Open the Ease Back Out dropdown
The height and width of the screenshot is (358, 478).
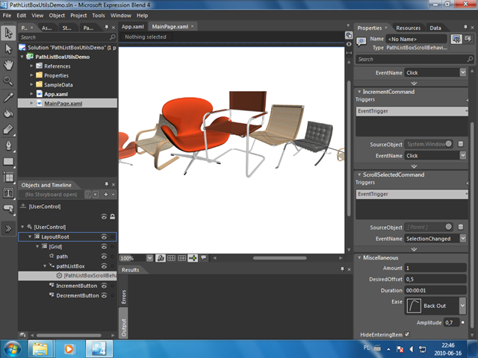coord(463,306)
